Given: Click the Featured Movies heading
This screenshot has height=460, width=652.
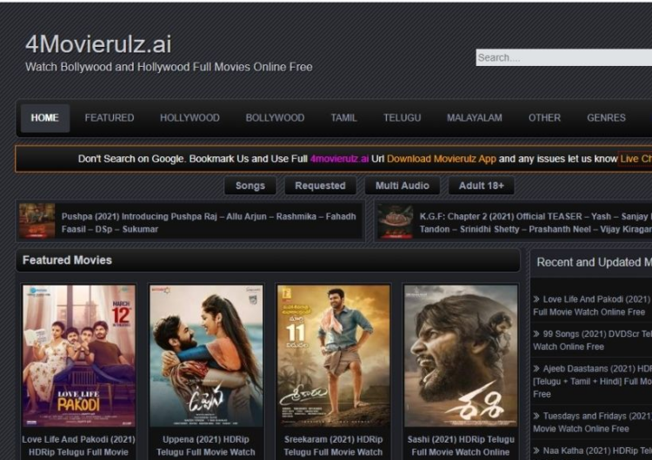Looking at the screenshot, I should (x=67, y=260).
